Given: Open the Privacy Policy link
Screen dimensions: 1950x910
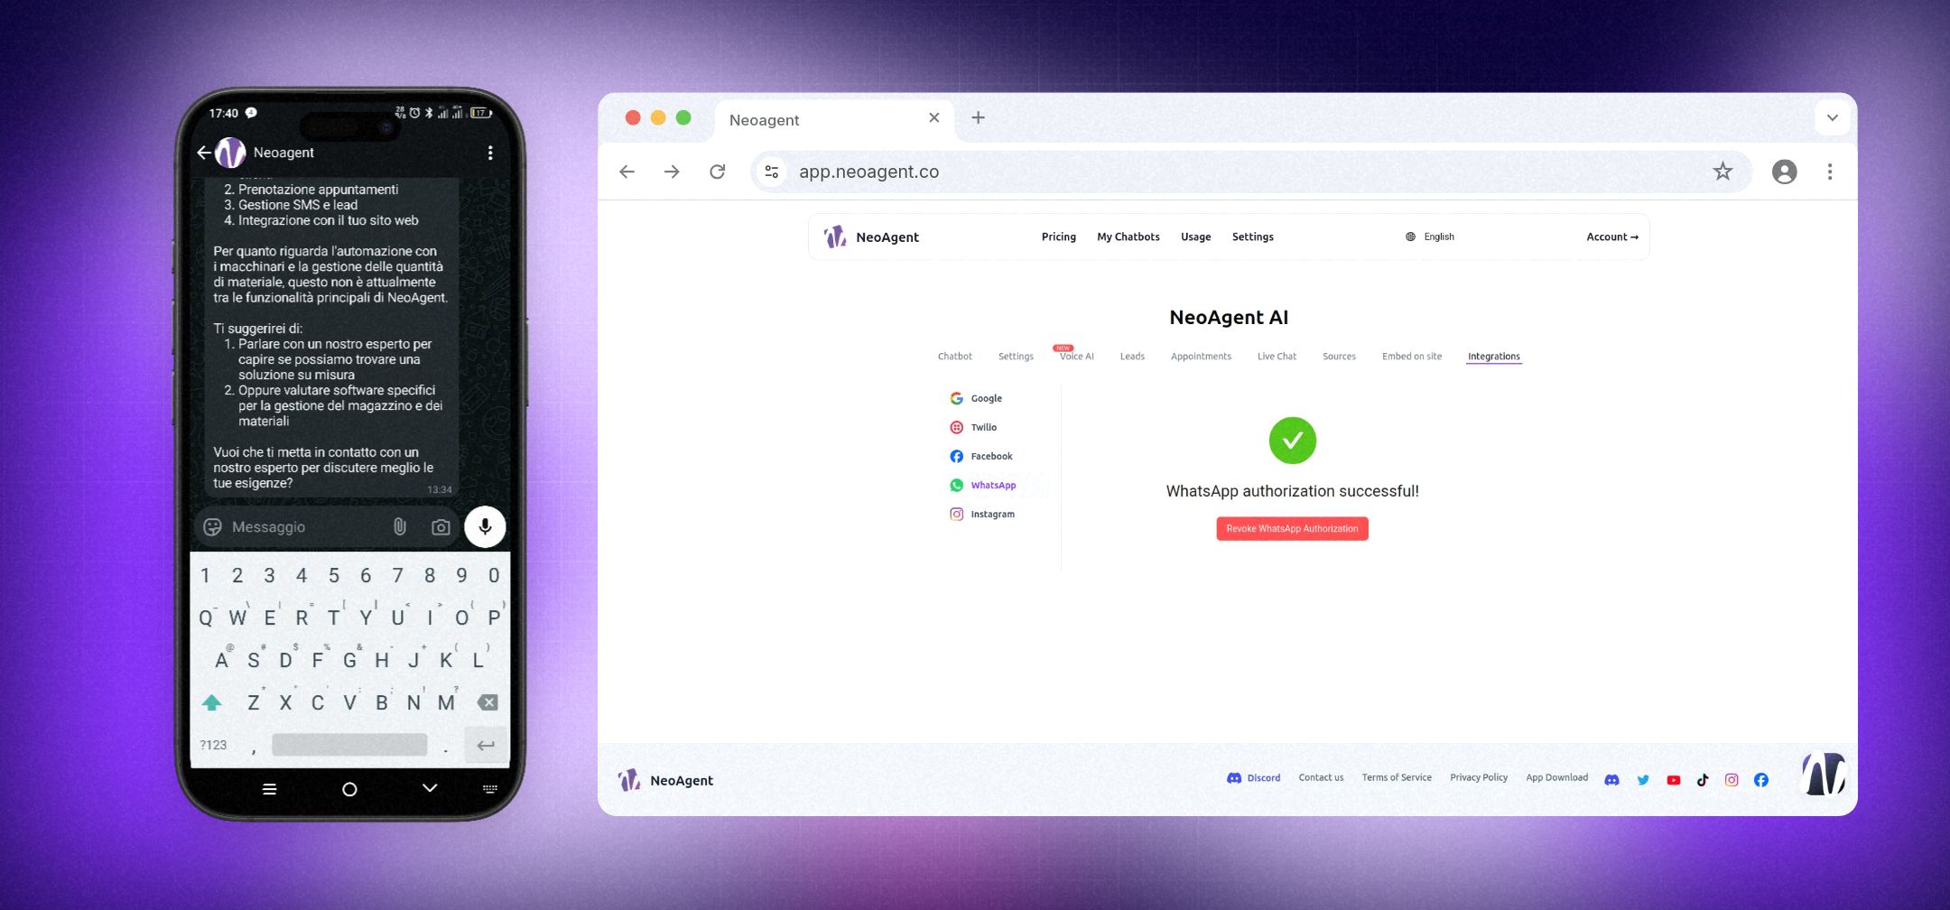Looking at the screenshot, I should tap(1478, 777).
